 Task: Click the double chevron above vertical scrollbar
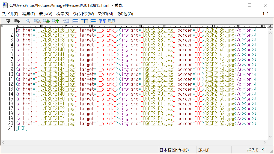[x=270, y=26]
